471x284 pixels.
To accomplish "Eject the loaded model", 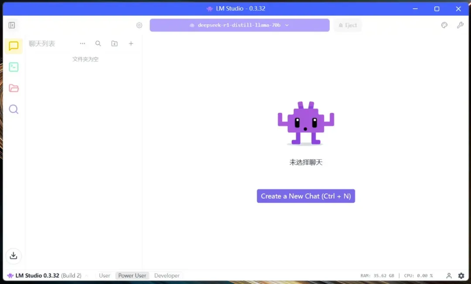I will click(348, 25).
